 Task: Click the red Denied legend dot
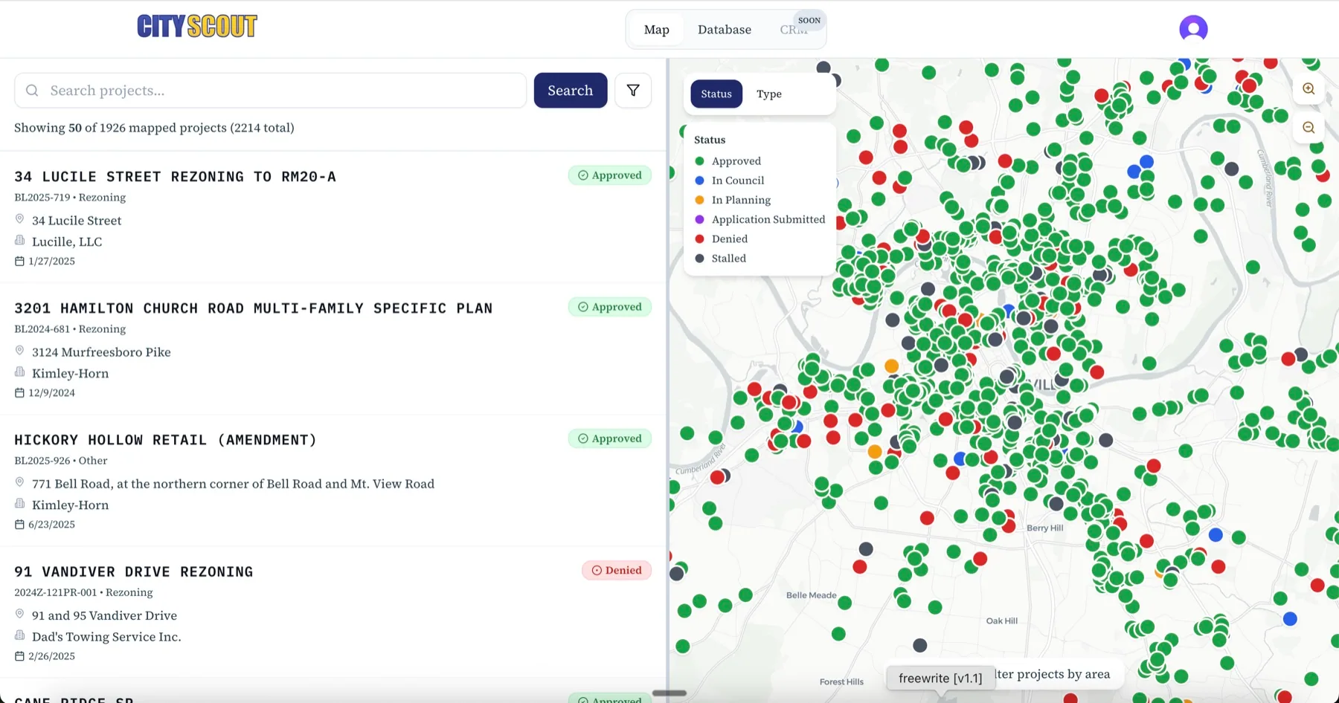699,239
